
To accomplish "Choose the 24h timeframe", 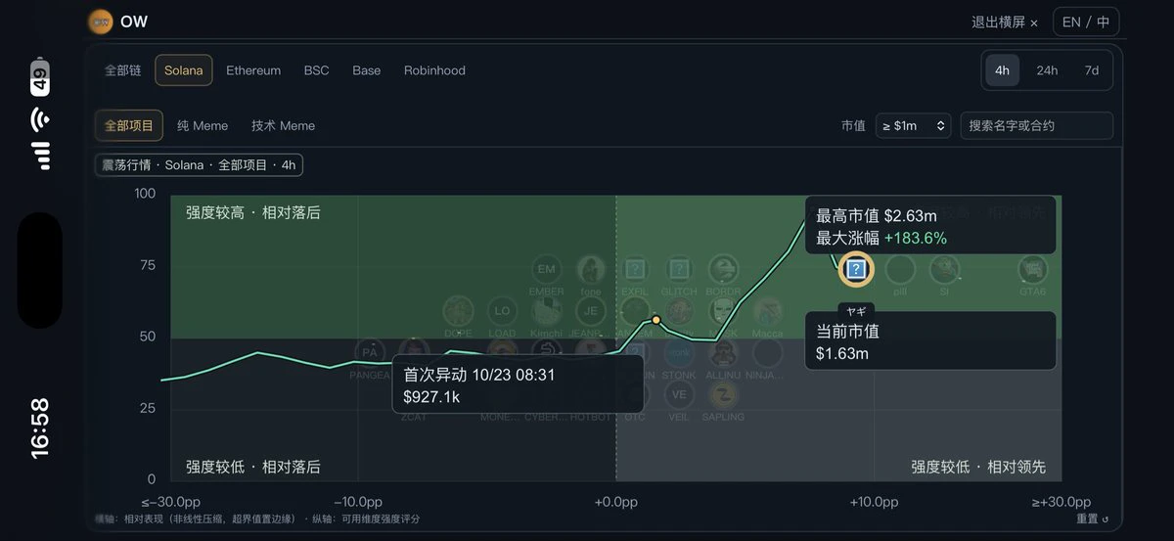I will [1047, 70].
